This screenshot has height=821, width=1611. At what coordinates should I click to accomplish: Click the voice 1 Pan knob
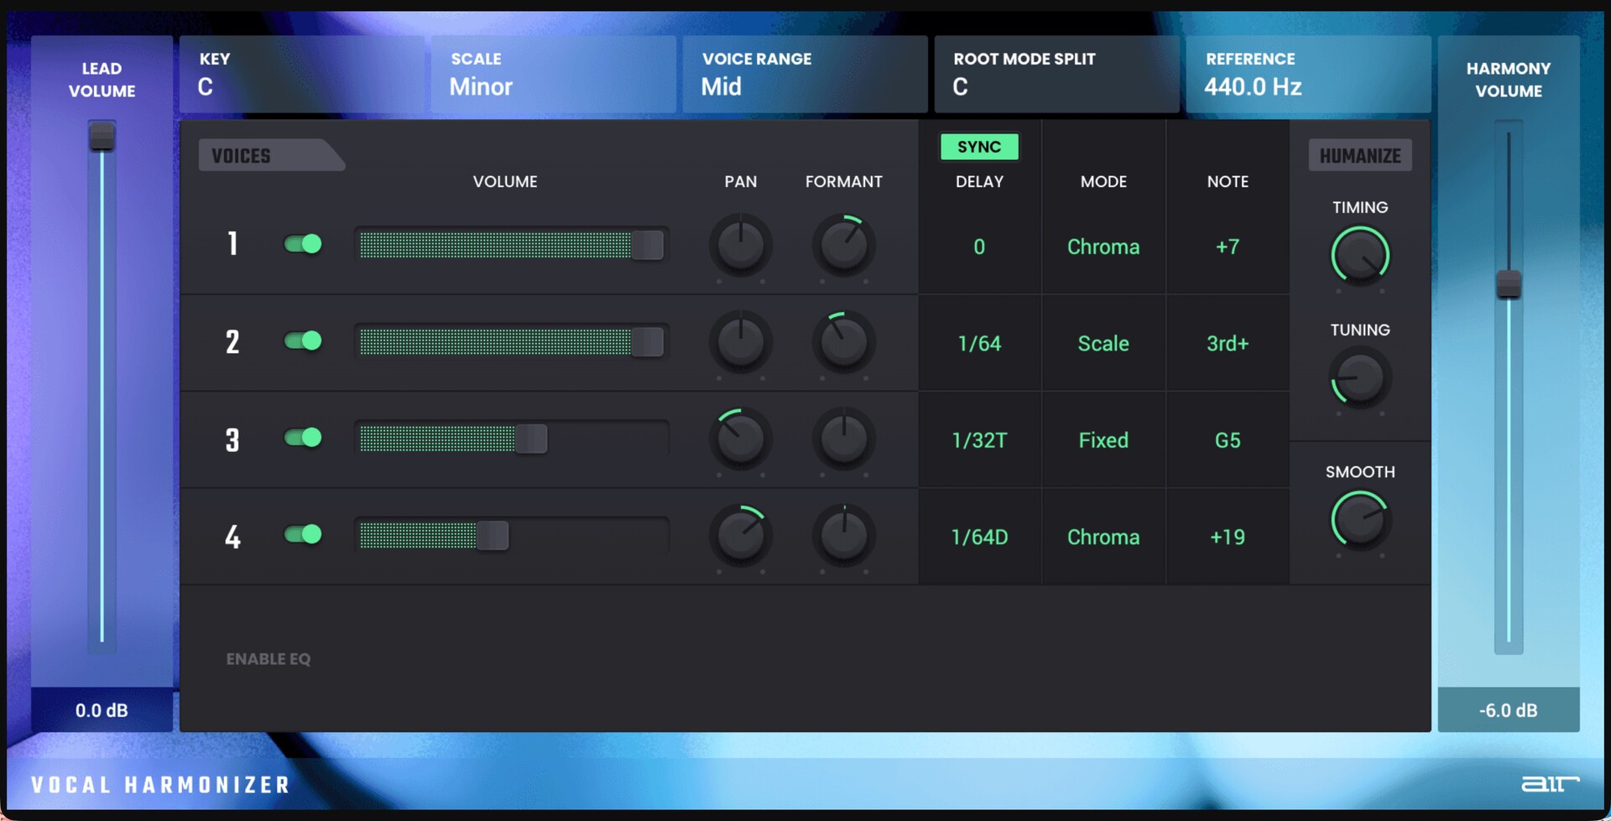(x=741, y=245)
